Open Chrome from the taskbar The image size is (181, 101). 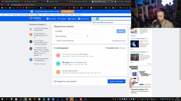25,99
